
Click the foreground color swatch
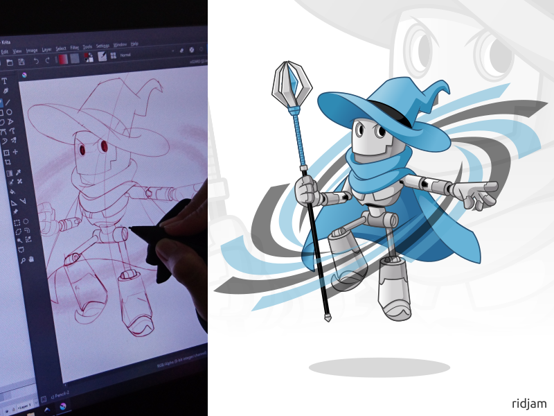coord(86,55)
